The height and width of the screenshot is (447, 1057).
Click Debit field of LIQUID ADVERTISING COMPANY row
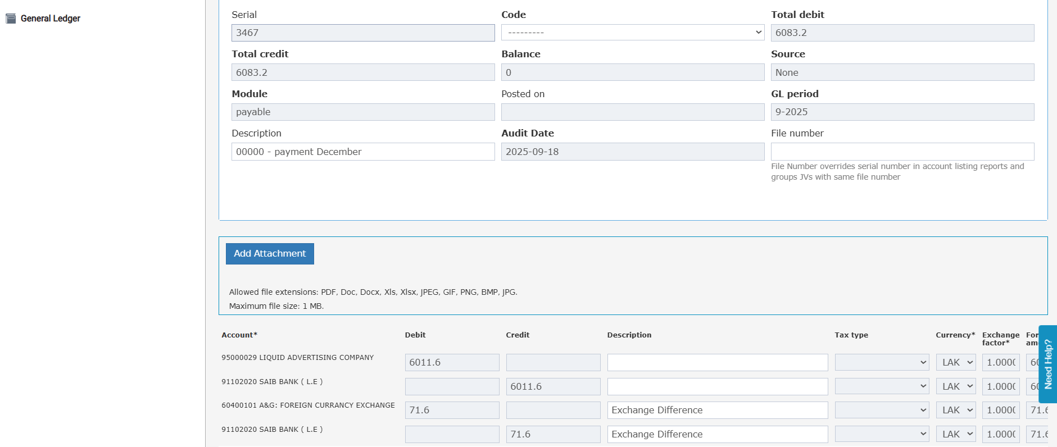point(452,362)
